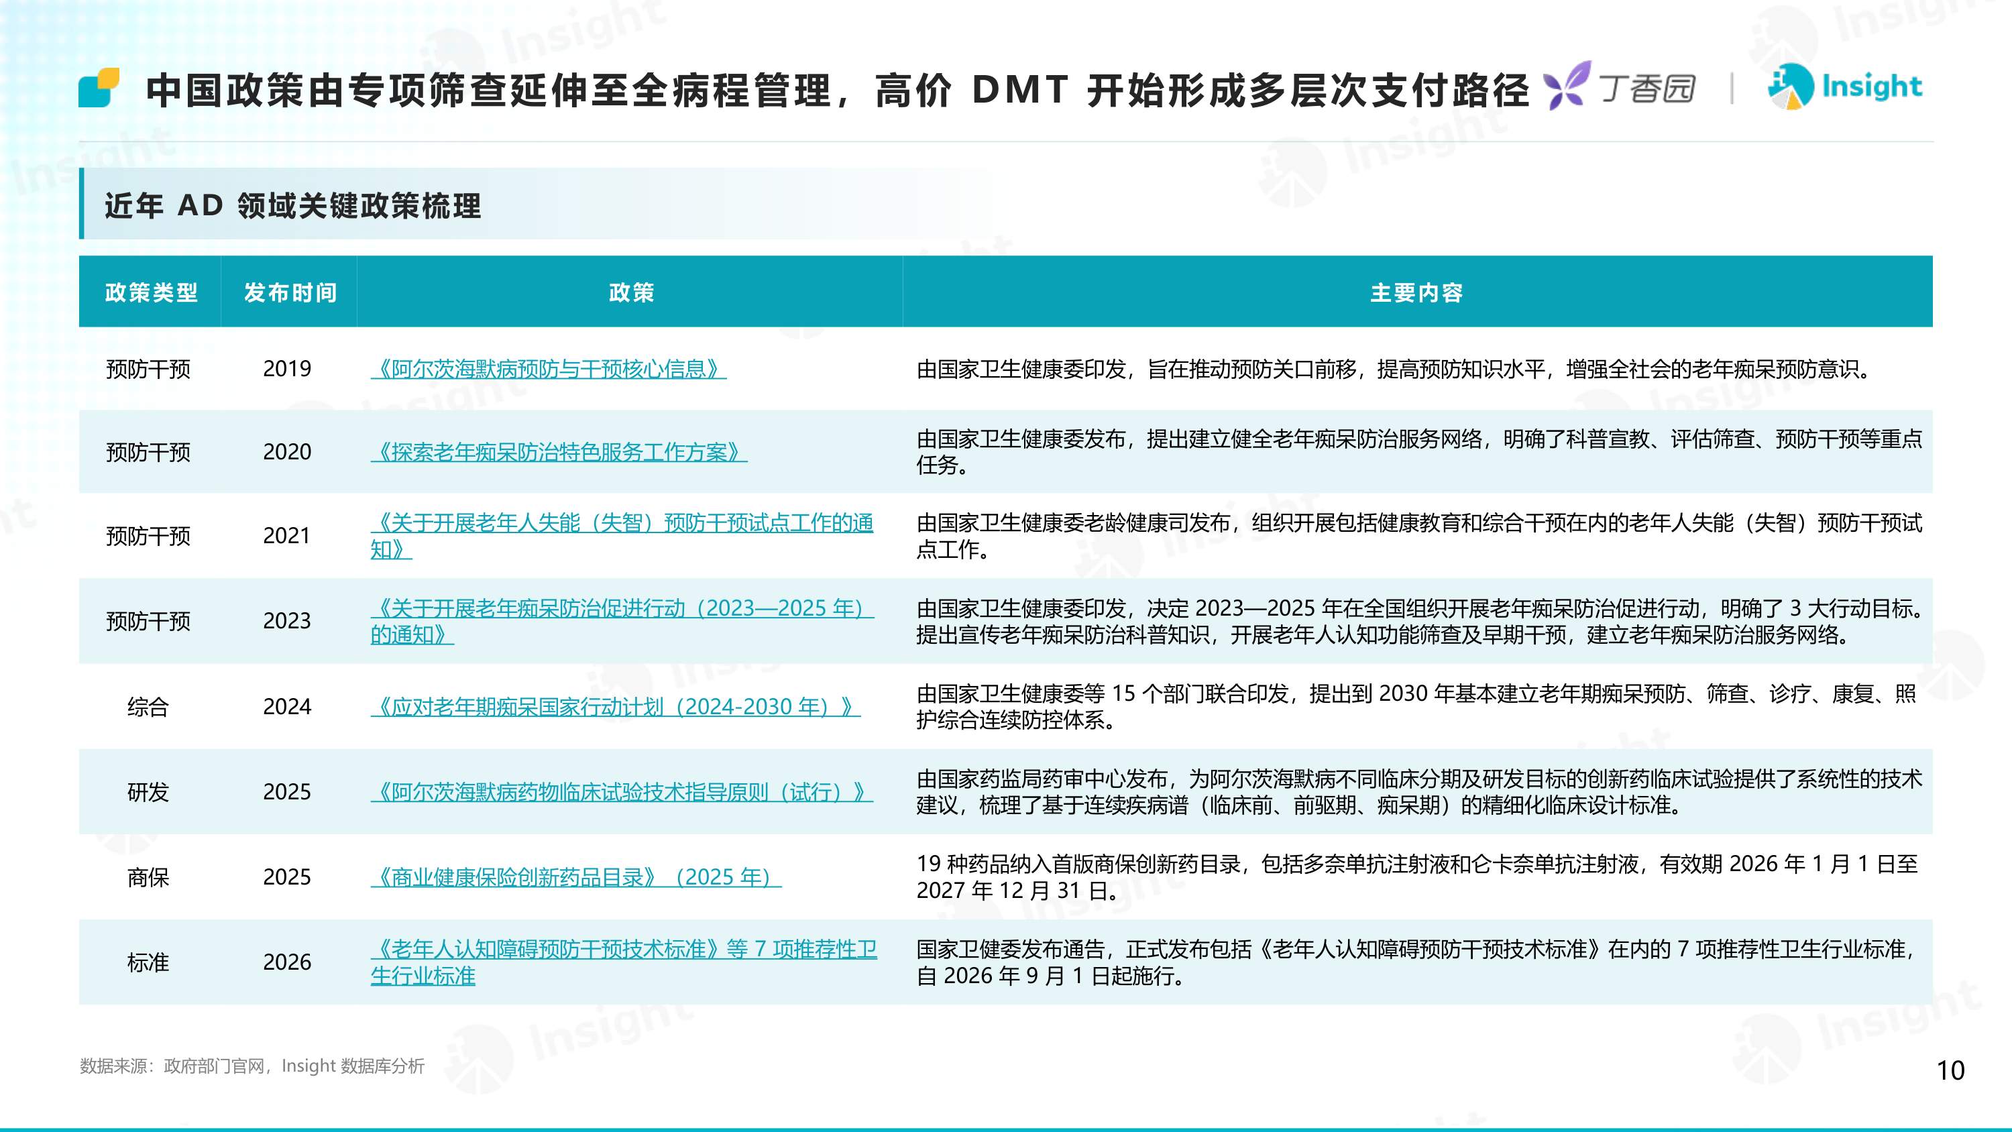This screenshot has width=2012, height=1132.
Task: Click the year cell 2023
Action: 286,621
